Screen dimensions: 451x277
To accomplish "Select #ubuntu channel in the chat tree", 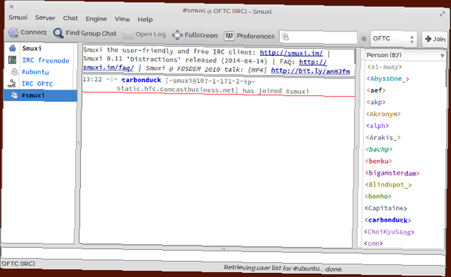I will click(x=35, y=72).
